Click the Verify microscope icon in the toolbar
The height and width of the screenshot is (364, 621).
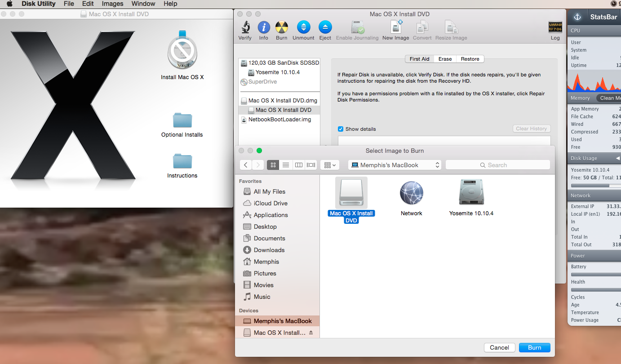coord(245,27)
